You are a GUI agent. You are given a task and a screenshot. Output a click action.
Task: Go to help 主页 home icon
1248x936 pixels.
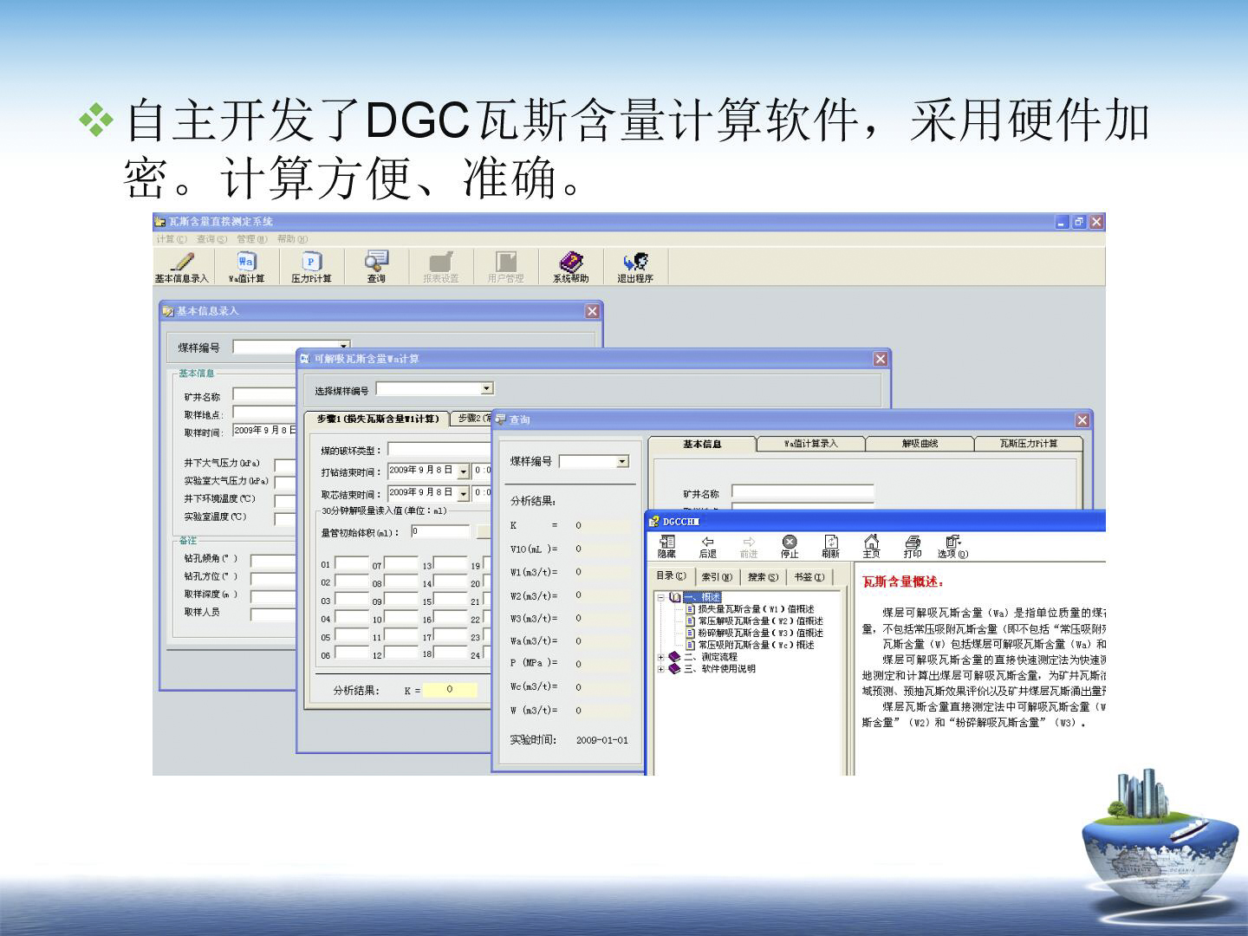pyautogui.click(x=871, y=546)
